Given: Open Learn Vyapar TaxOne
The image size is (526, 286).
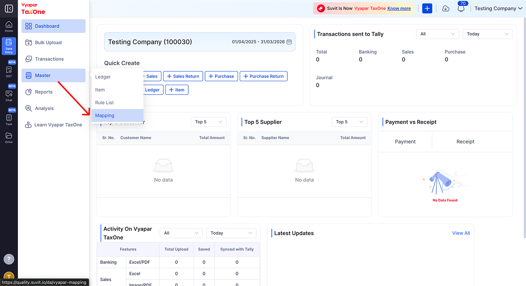Looking at the screenshot, I should click(53, 125).
